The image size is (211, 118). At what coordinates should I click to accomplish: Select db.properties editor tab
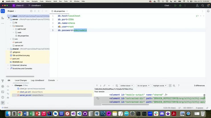tap(59, 11)
